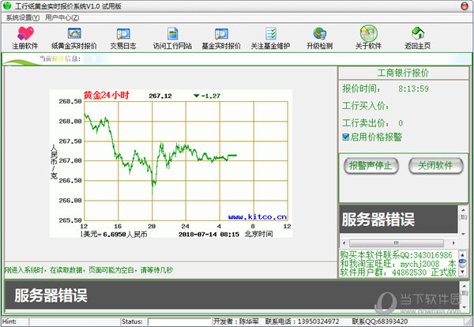Click up arrow of right error panel scrollbar
Screen dimensions: 474x327
[x=463, y=209]
